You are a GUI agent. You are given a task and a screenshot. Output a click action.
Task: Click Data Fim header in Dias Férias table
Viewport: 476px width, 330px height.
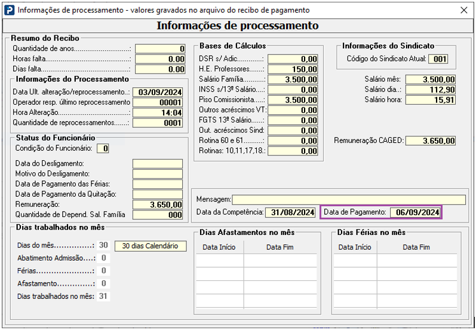pyautogui.click(x=416, y=247)
